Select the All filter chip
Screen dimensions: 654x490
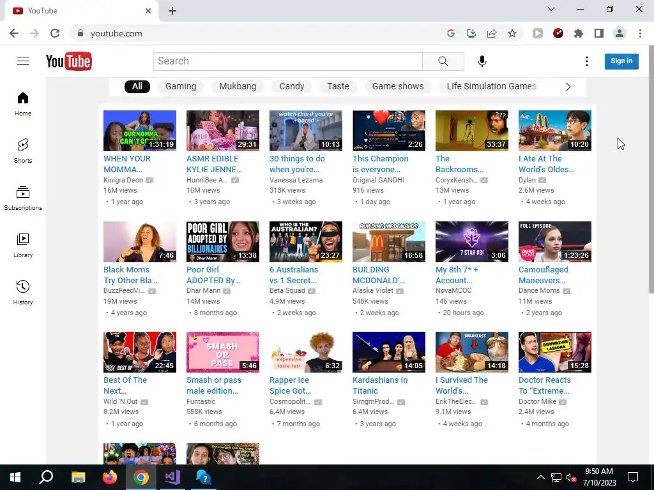[137, 86]
